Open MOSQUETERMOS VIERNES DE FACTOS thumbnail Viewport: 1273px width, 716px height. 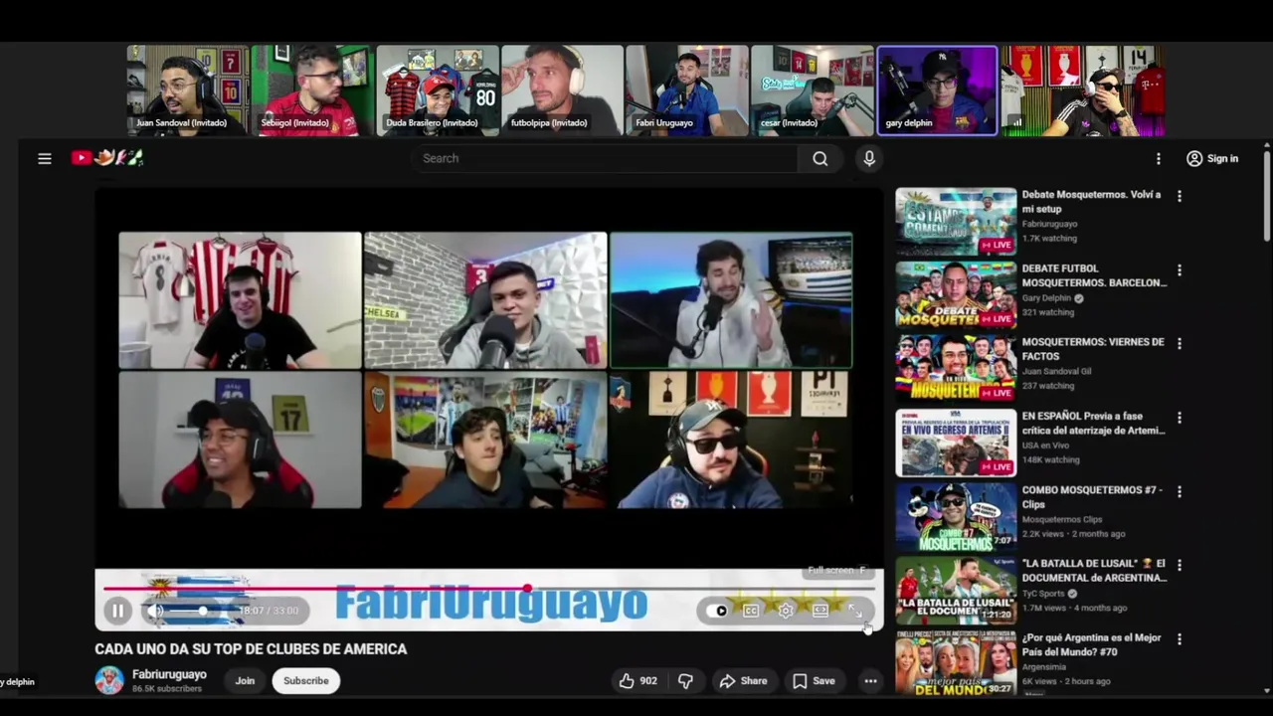click(x=956, y=369)
